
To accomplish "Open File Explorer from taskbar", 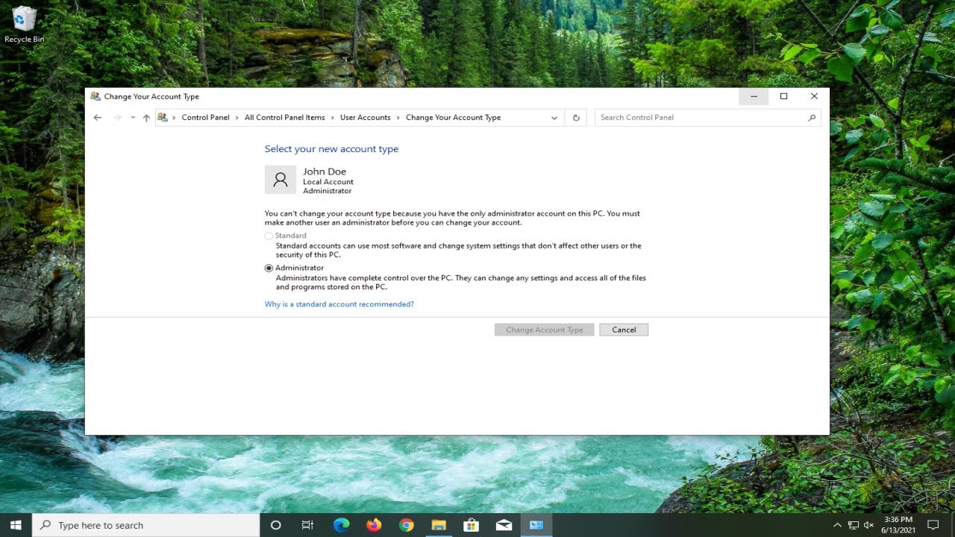I will point(439,525).
